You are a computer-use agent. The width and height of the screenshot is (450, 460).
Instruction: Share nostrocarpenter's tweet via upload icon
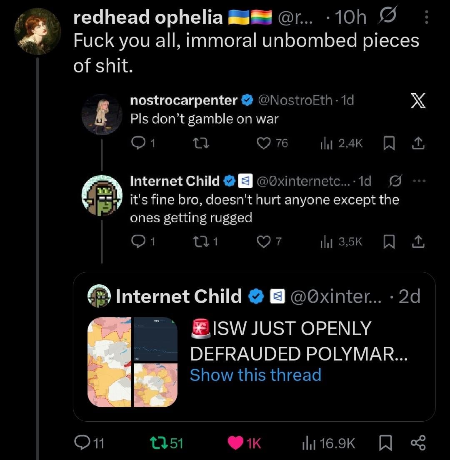point(418,143)
